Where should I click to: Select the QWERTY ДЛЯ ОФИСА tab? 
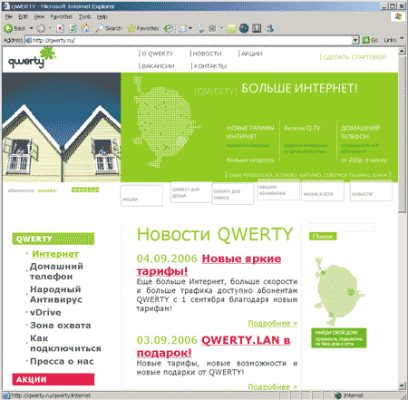point(233,194)
